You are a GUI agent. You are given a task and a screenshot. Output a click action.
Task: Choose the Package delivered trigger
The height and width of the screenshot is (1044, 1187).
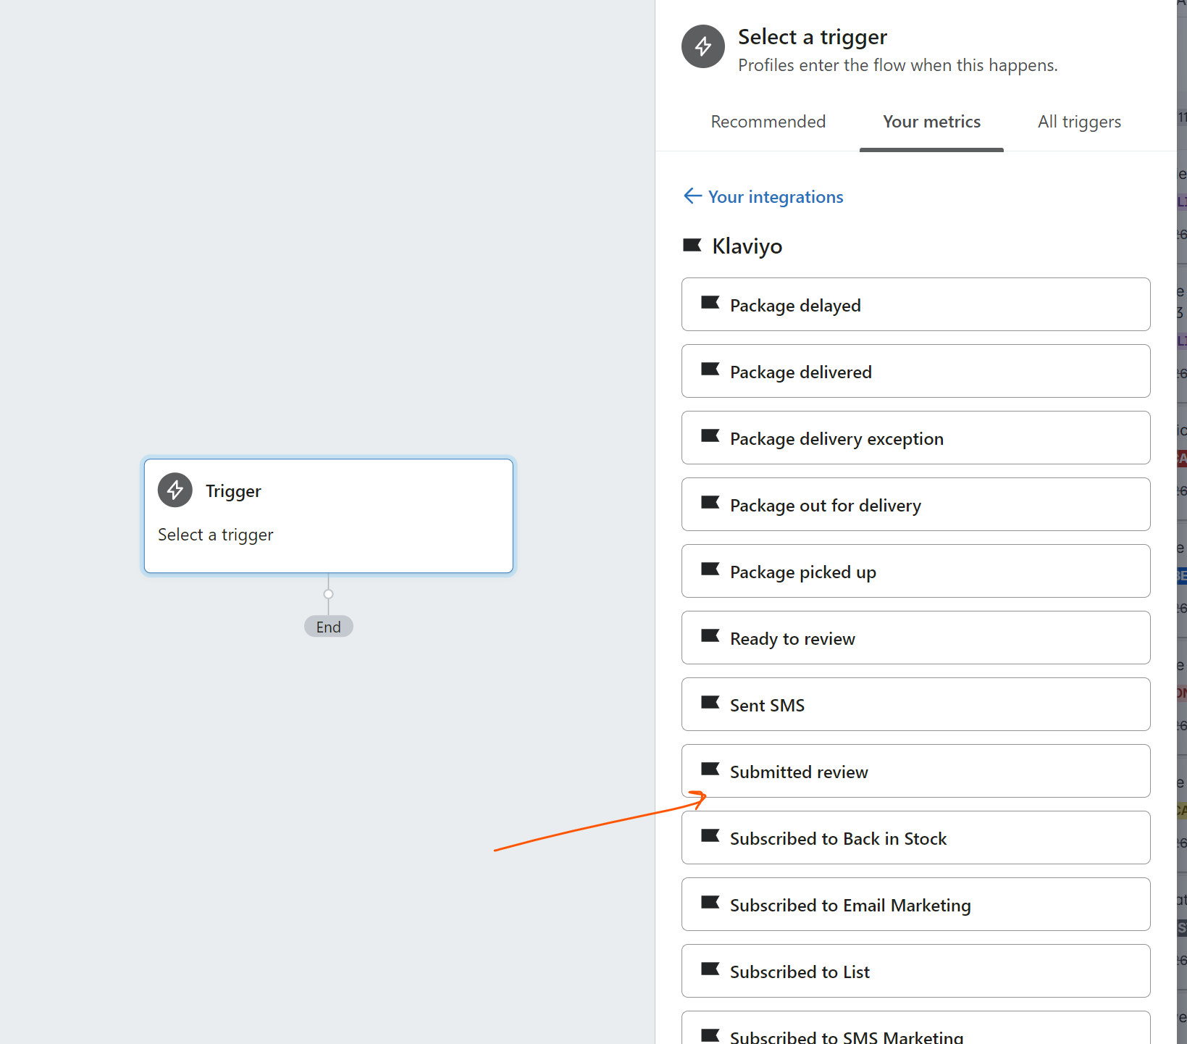coord(915,371)
